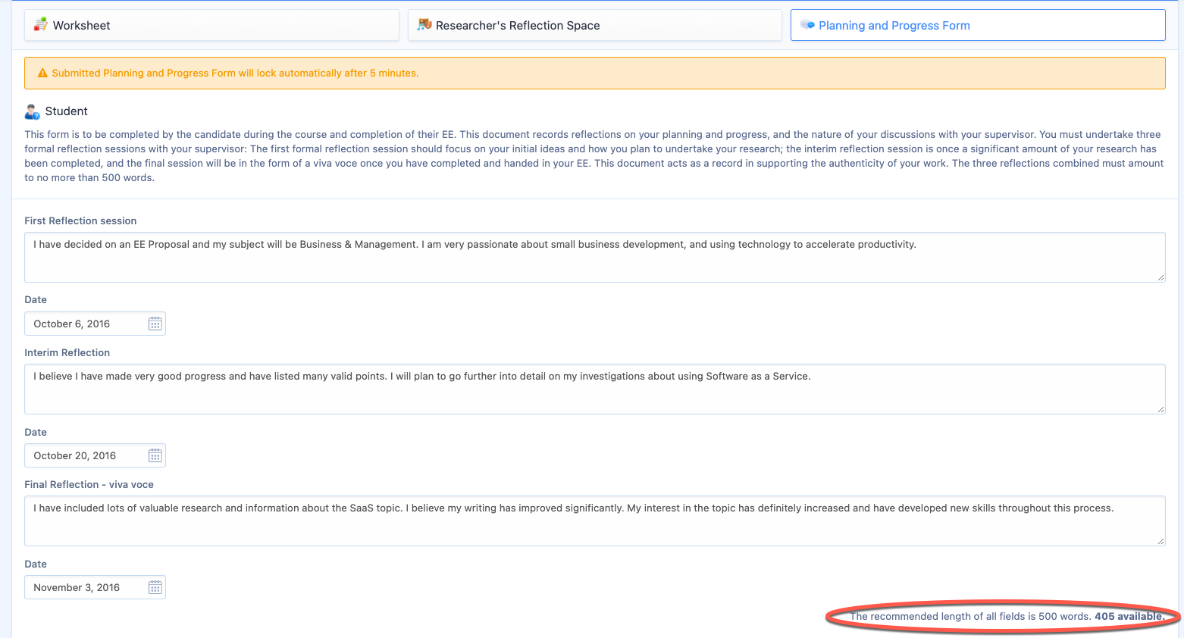Click the speech bubble Planning form icon
The height and width of the screenshot is (638, 1184).
click(x=807, y=25)
